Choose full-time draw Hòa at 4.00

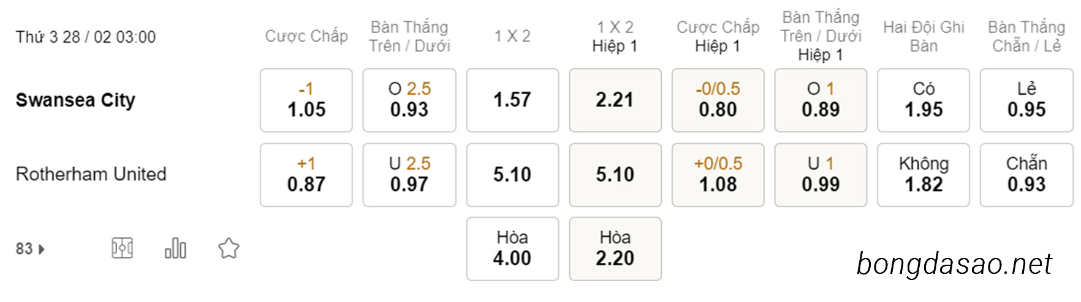coord(512,249)
